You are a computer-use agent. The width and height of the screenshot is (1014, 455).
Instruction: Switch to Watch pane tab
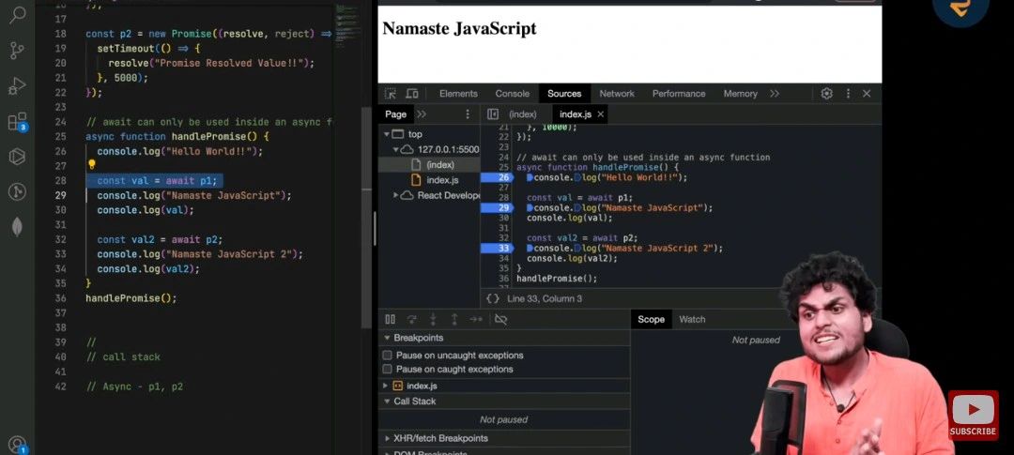[692, 319]
